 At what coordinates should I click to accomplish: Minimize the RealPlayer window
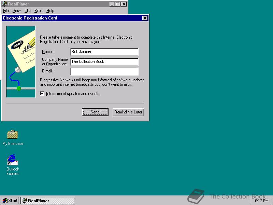[112, 4]
